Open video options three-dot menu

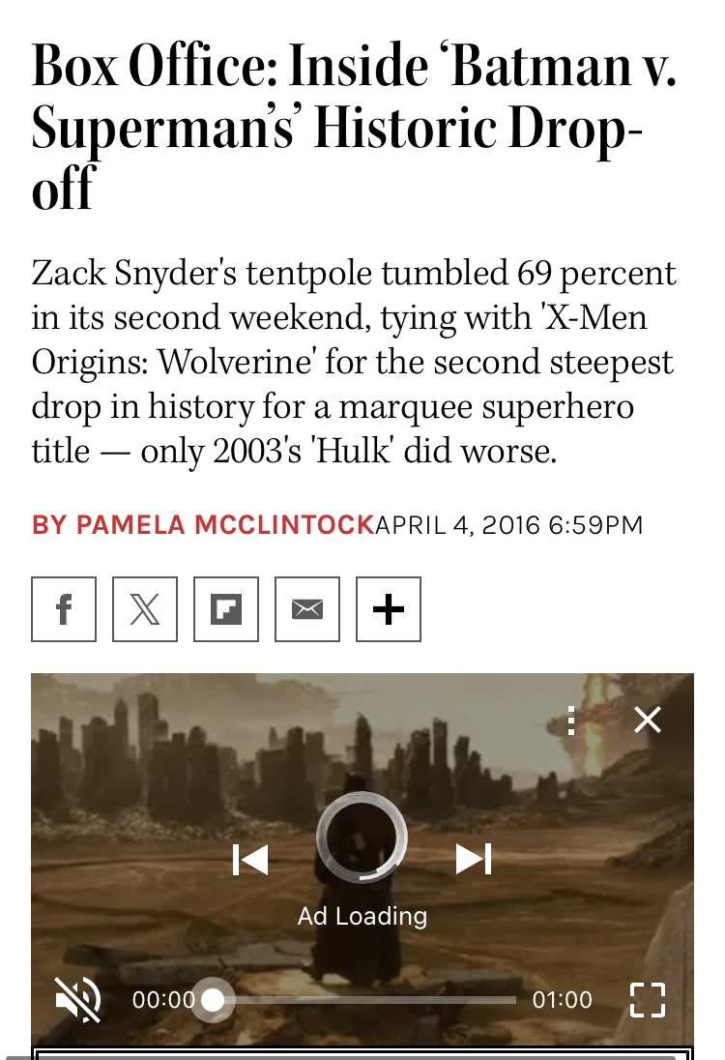571,721
